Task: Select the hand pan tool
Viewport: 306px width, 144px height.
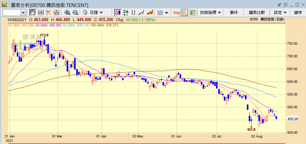Action: (x=33, y=12)
